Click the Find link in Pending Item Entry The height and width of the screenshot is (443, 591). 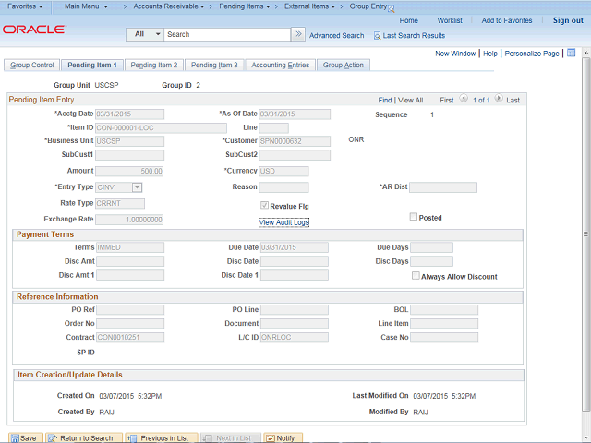coord(385,100)
